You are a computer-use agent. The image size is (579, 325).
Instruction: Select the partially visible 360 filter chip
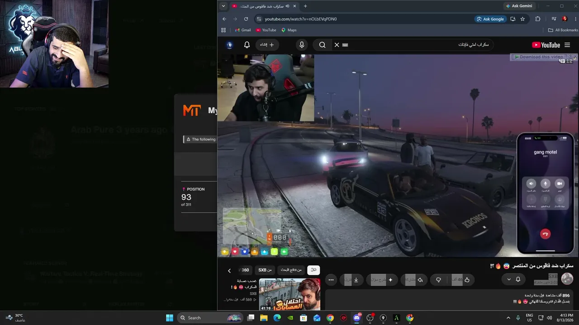pyautogui.click(x=244, y=270)
